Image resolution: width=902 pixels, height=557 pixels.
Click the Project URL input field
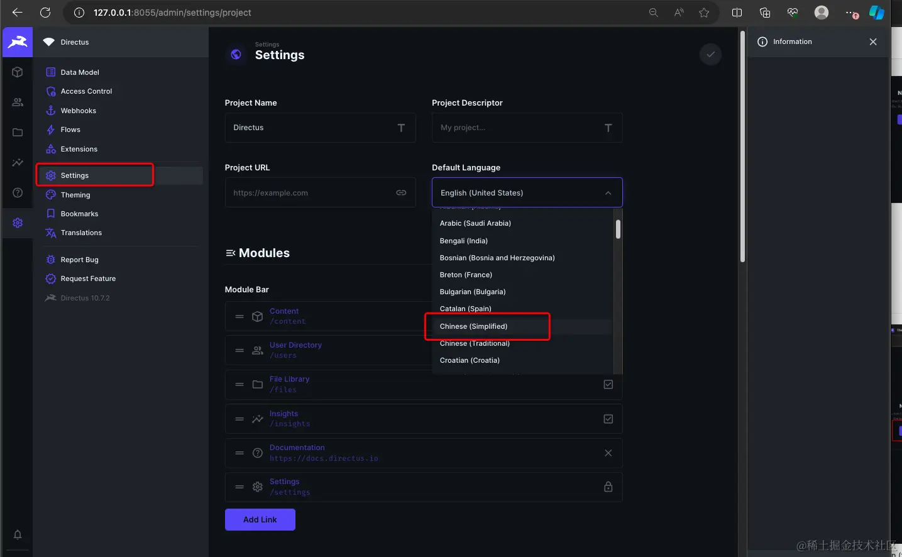pyautogui.click(x=321, y=192)
